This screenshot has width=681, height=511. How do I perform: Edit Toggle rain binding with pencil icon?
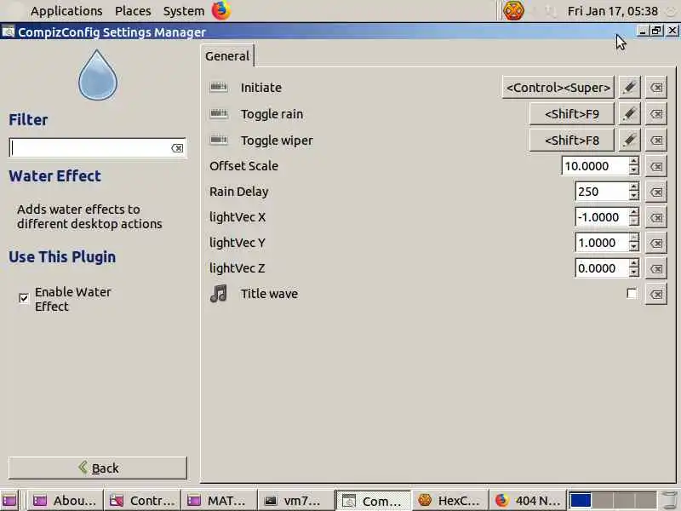point(629,114)
